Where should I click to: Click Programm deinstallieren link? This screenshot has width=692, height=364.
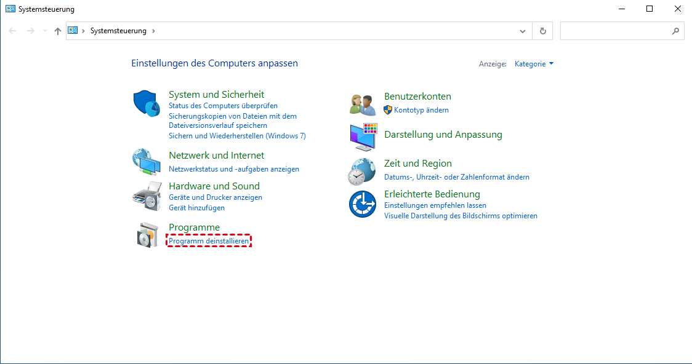209,241
